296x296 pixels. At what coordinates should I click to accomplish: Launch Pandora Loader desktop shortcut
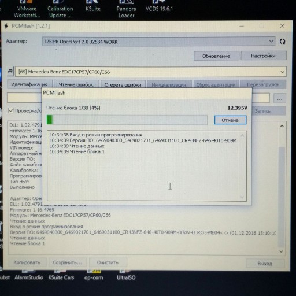(x=126, y=9)
